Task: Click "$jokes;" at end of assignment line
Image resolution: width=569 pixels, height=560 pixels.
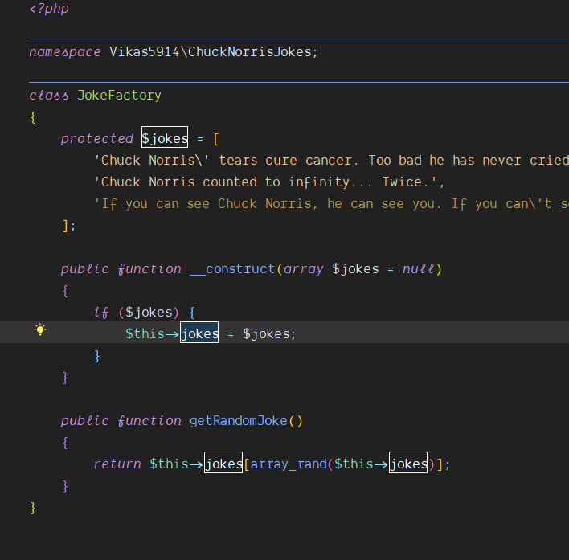Action: pyautogui.click(x=269, y=333)
